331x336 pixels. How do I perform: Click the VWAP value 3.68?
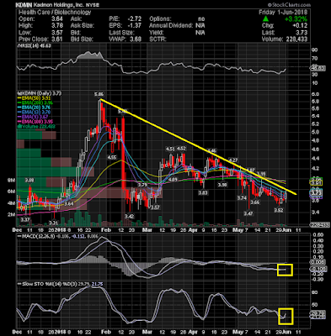pyautogui.click(x=136, y=39)
